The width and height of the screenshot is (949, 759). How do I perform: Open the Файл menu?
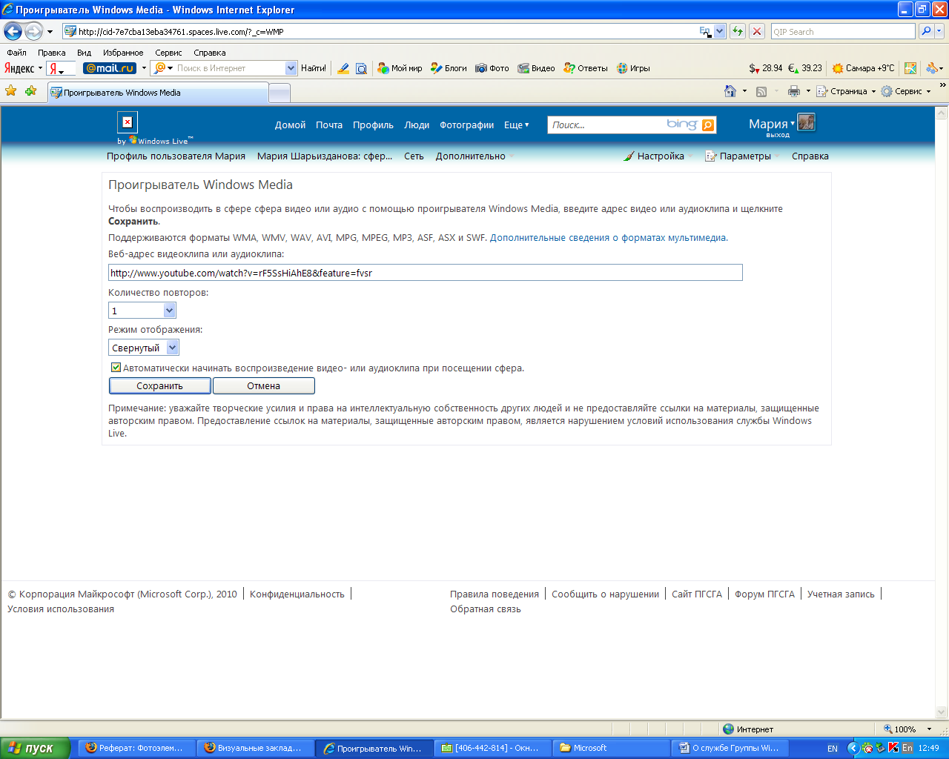(16, 53)
